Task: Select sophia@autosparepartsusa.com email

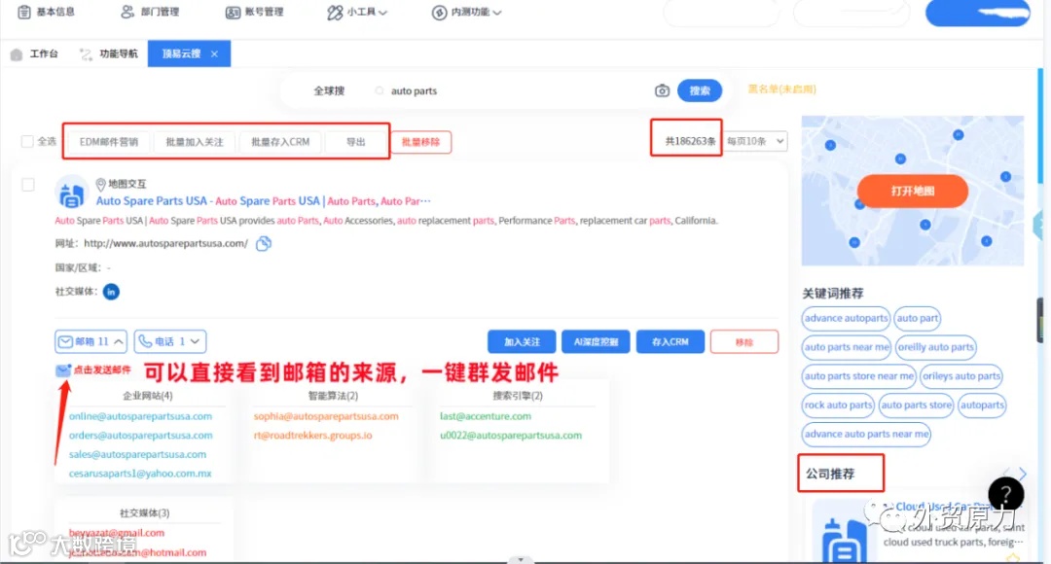Action: pos(326,416)
